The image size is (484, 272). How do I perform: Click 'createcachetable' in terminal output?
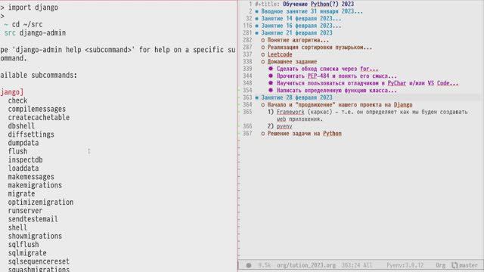39,118
